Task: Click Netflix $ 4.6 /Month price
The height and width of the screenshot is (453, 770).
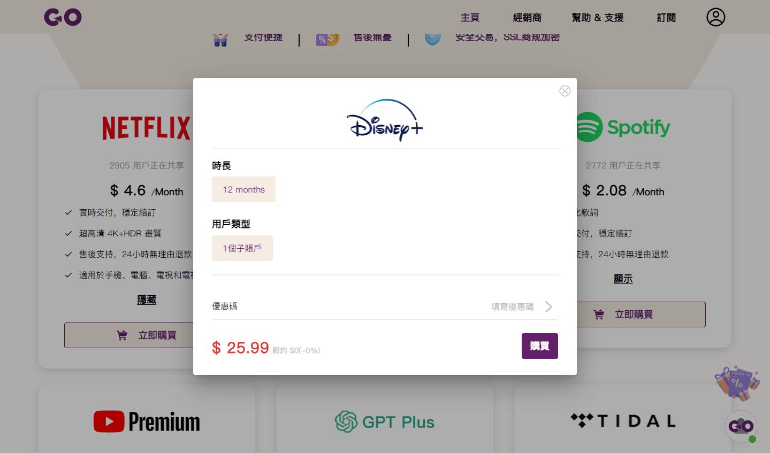Action: [x=147, y=190]
